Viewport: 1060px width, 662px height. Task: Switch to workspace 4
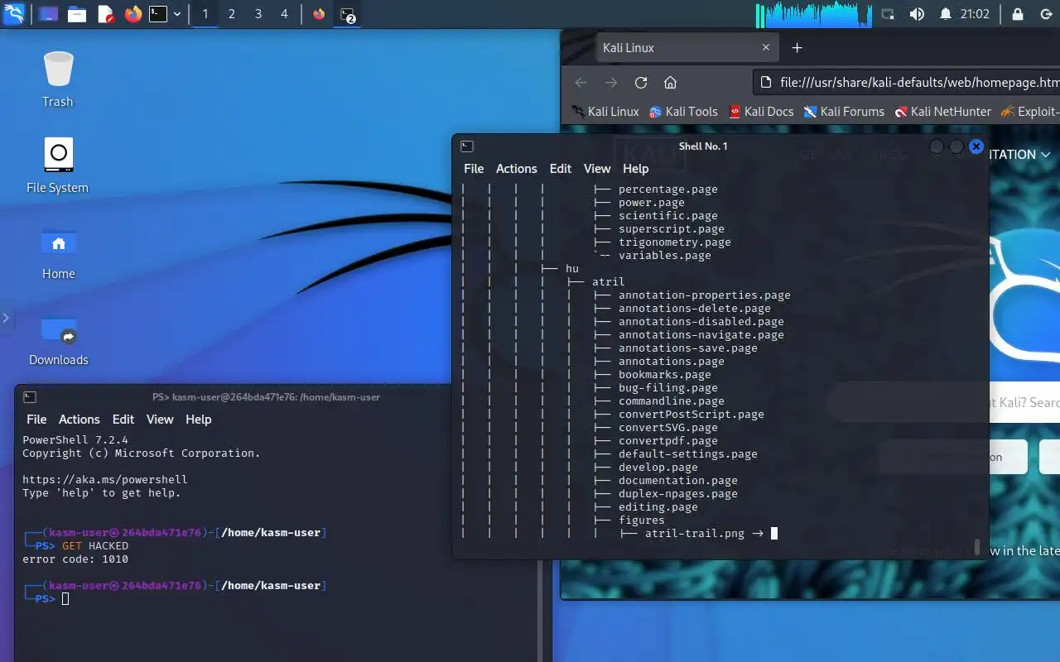pos(284,14)
